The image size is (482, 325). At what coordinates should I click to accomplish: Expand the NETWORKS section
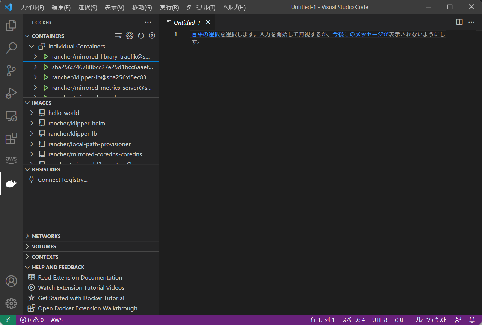tap(46, 236)
